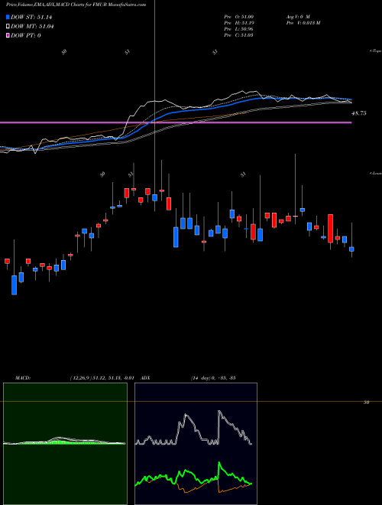Click the chart title mentioning FMUB MunafaSutra.com
This screenshot has height=505, width=382.
click(x=76, y=5)
